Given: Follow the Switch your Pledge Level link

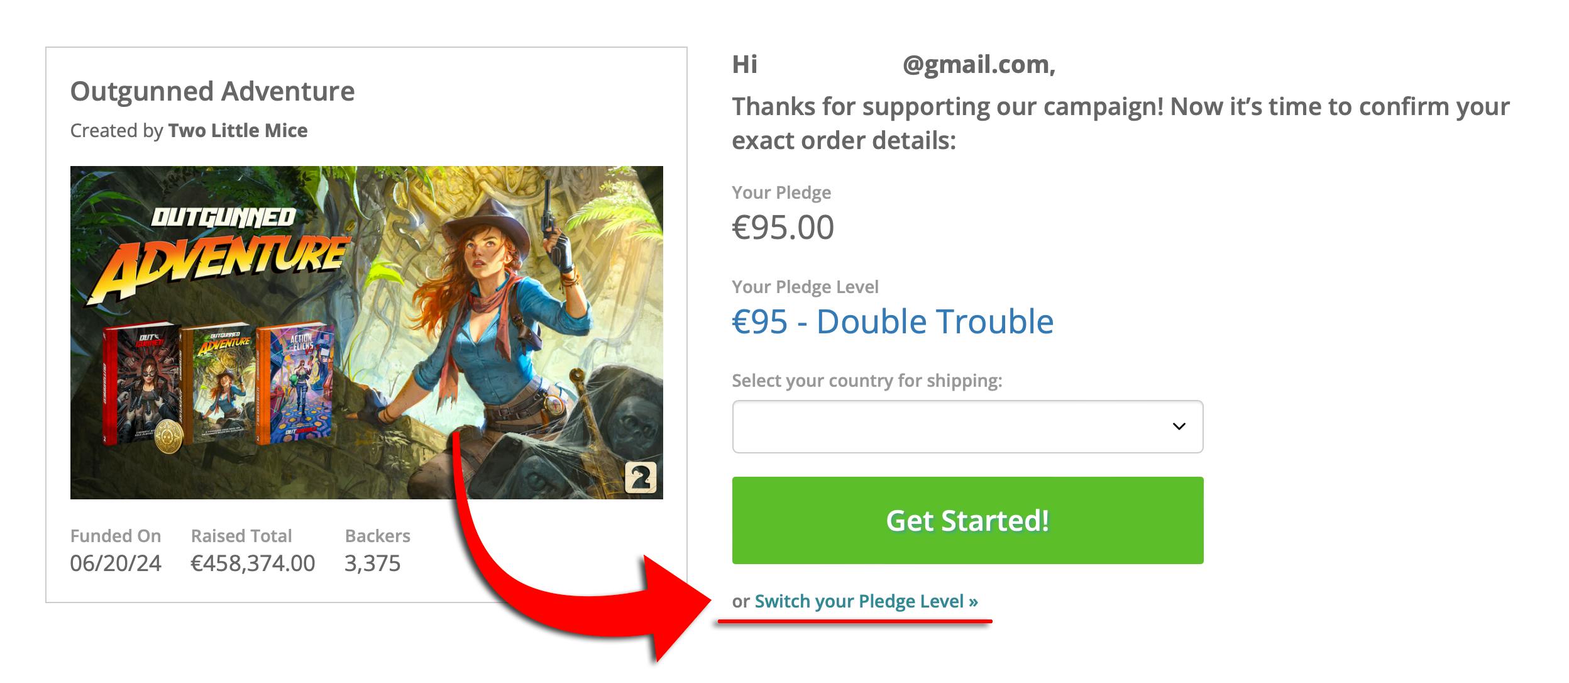Looking at the screenshot, I should point(866,601).
